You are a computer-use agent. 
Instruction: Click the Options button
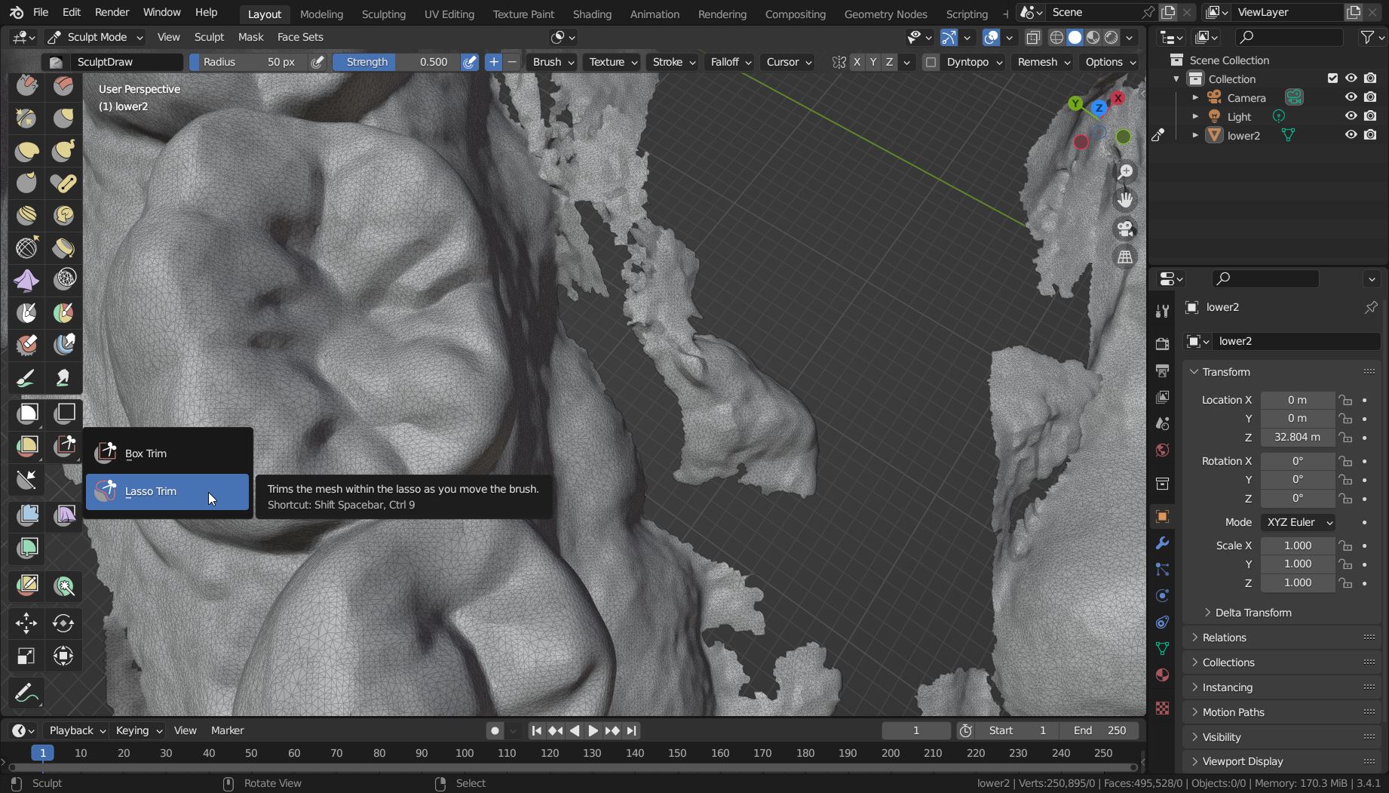1110,62
